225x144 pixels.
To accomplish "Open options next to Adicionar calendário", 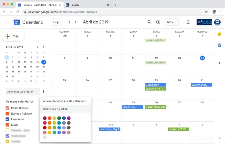I will 43,92.
